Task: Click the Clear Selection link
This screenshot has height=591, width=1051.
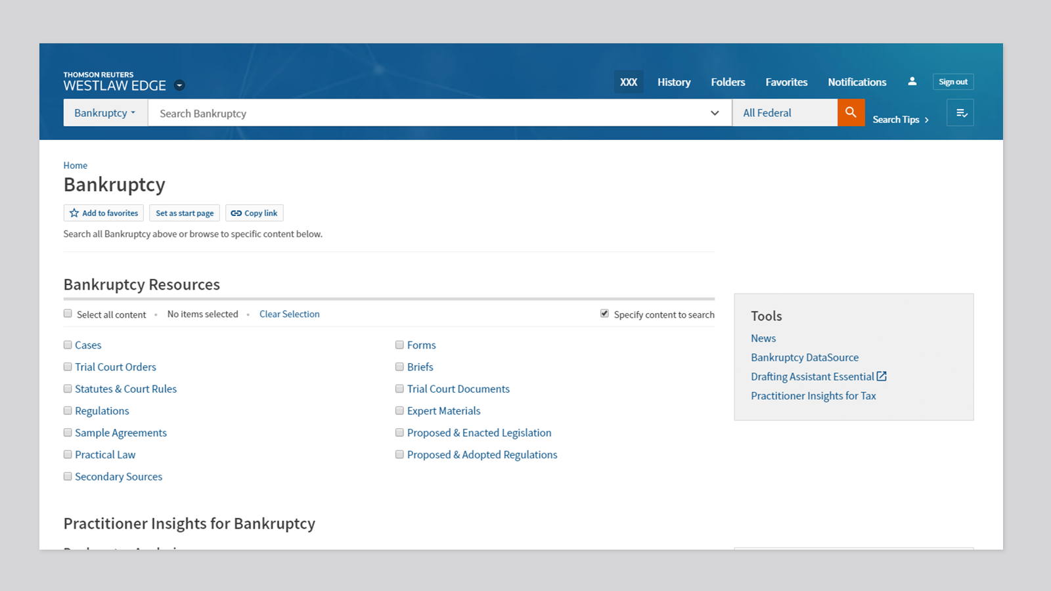Action: [289, 315]
